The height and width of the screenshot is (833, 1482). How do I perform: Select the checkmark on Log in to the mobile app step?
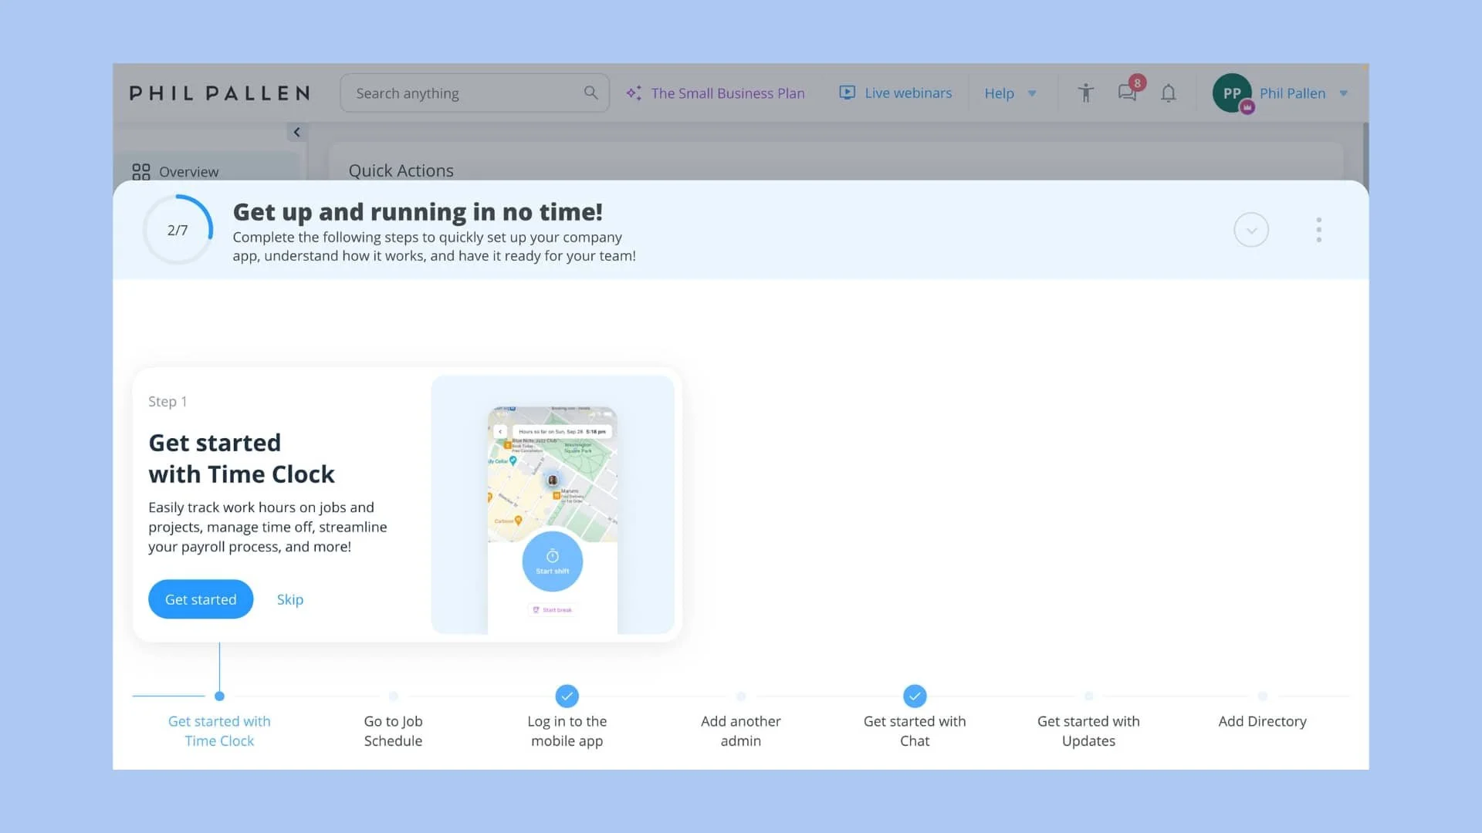click(567, 696)
